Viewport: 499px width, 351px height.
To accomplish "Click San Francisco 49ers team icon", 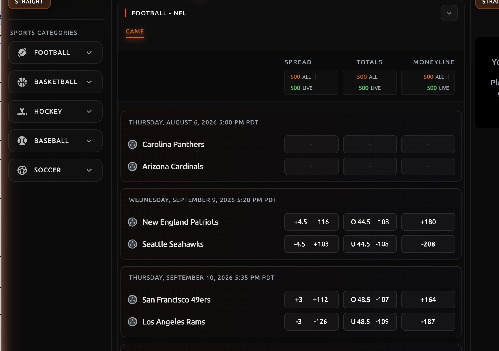I will click(132, 300).
